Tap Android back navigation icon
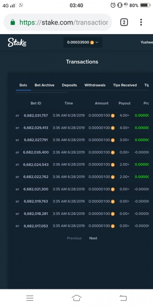This screenshot has width=153, height=307. coord(123,298)
